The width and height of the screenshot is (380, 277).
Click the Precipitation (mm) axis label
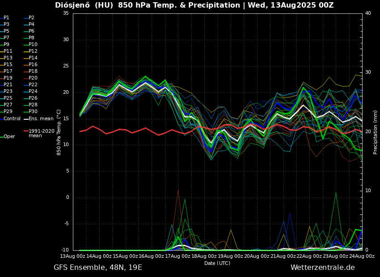(x=376, y=131)
